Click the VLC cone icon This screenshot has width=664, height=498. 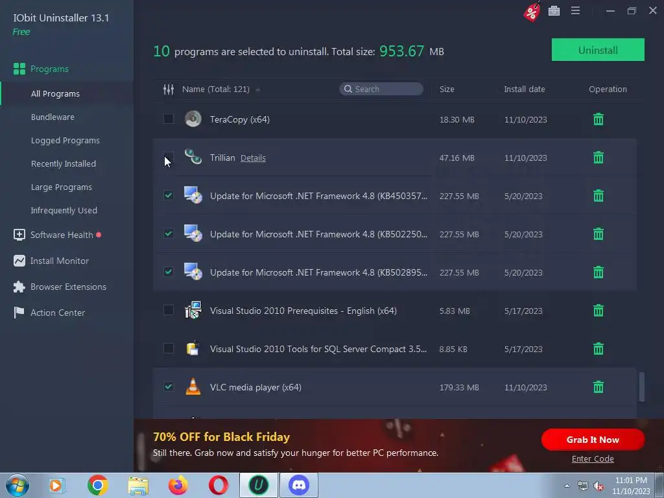coord(193,386)
